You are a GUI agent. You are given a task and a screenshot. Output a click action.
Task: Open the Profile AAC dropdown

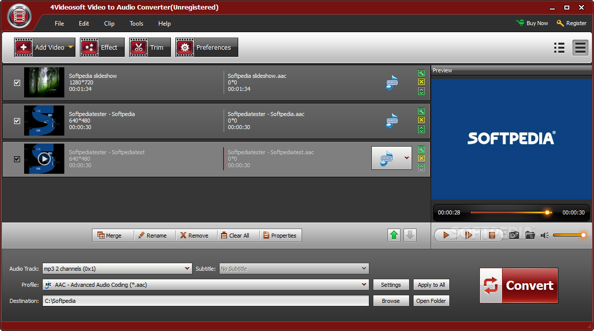[206, 285]
